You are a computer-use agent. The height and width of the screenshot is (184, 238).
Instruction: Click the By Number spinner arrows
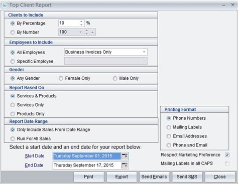86,32
